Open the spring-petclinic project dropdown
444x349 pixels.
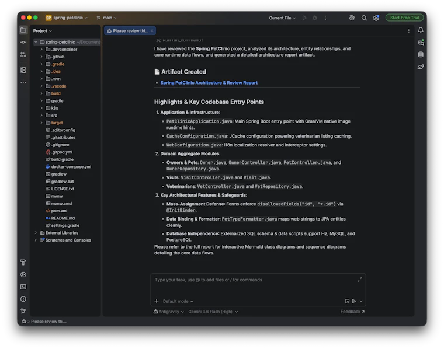point(67,18)
